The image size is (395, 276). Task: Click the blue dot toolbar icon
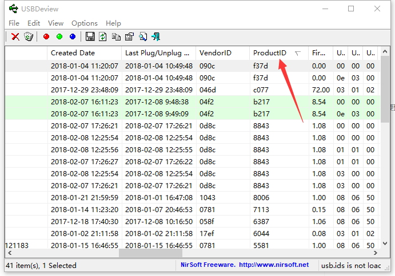click(73, 36)
